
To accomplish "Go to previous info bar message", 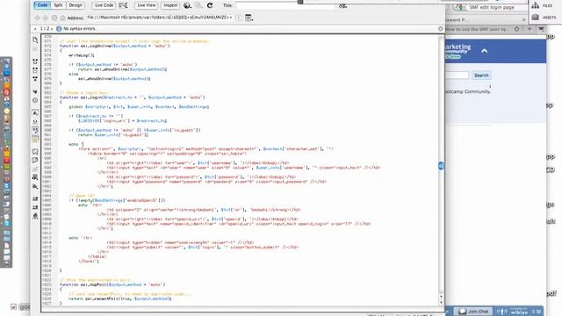I will 35,29.
